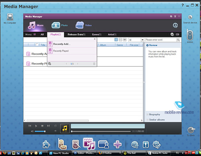Open the phone organizer launcher icon
Screen dimensions: 201x156
(x=76, y=144)
